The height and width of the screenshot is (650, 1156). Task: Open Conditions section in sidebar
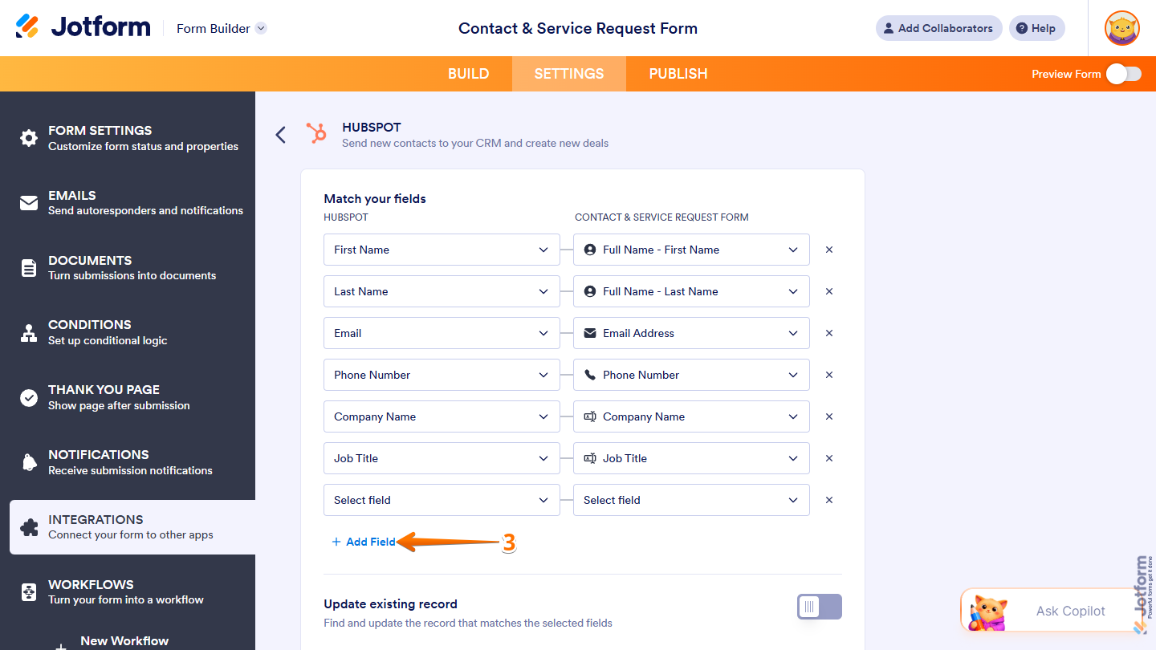tap(128, 333)
